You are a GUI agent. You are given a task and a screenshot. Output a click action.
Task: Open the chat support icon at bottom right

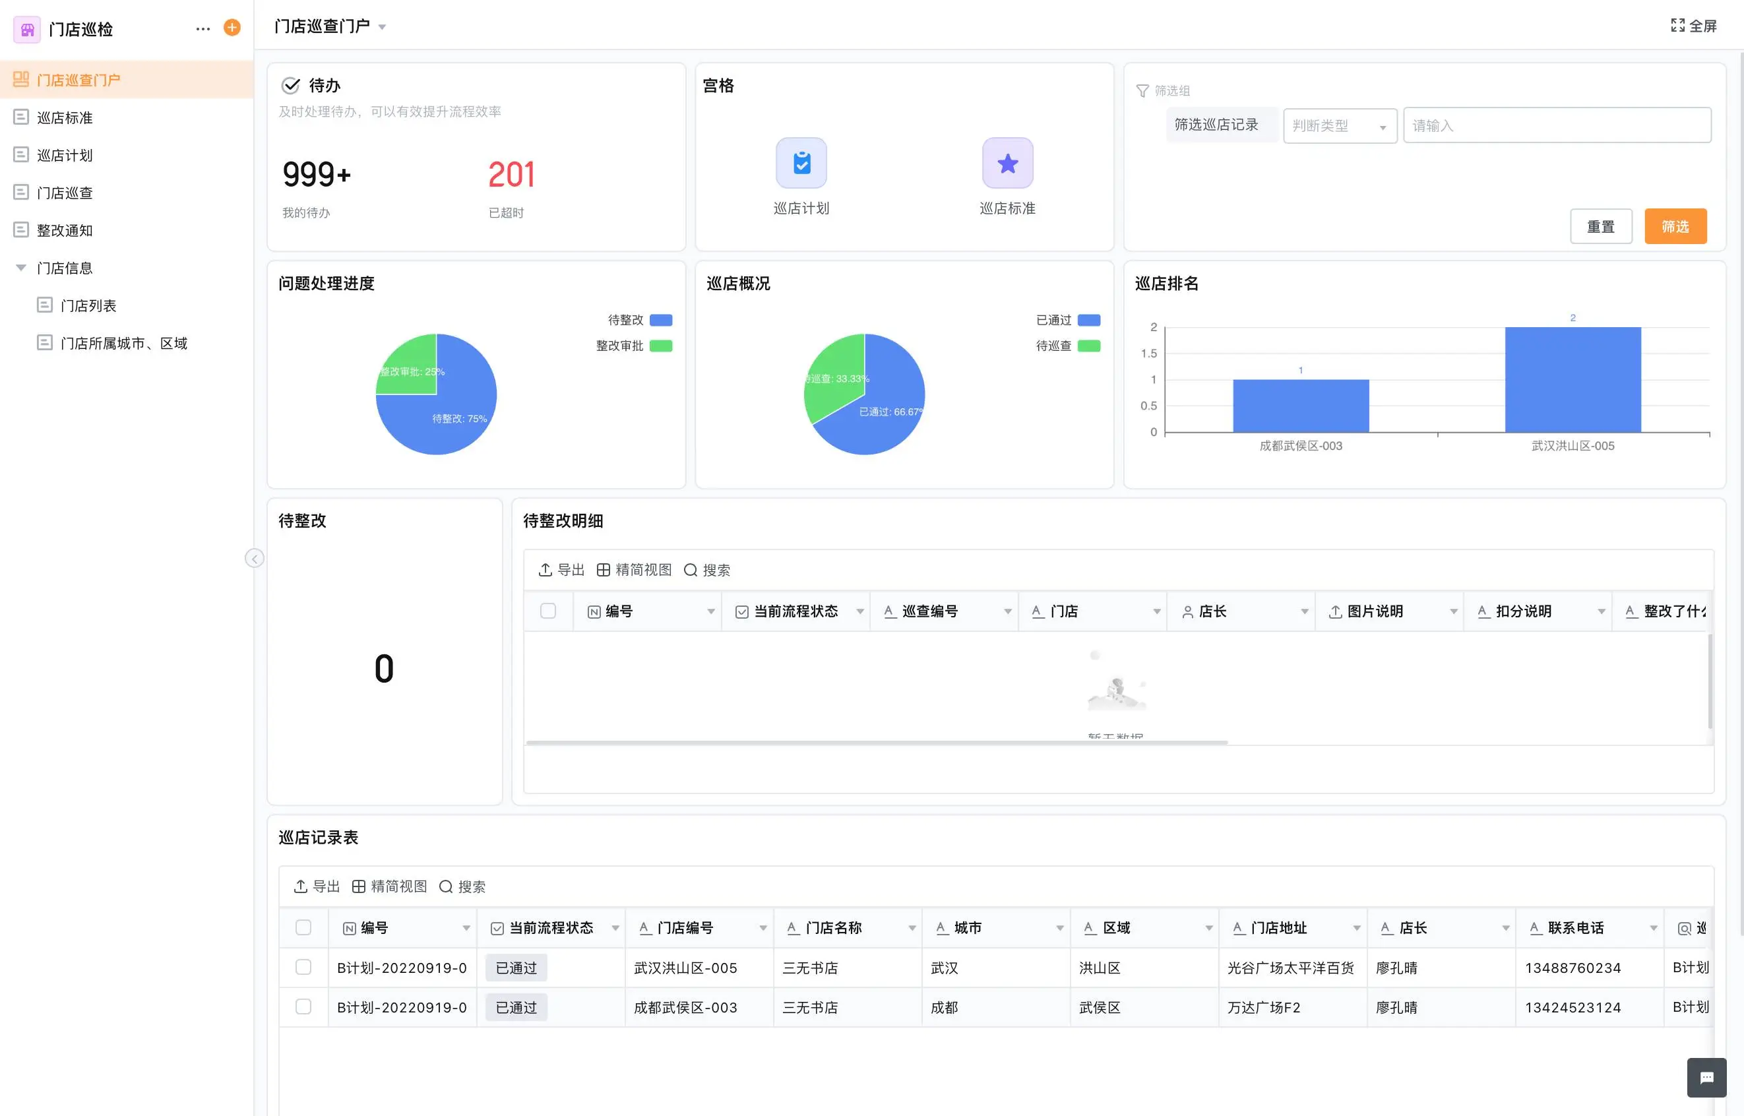tap(1706, 1078)
